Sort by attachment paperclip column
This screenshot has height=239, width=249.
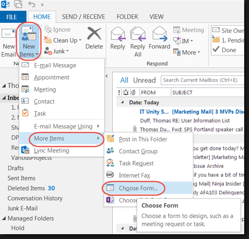pyautogui.click(x=133, y=93)
